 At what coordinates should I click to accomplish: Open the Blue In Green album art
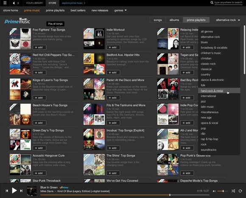[32, 191]
